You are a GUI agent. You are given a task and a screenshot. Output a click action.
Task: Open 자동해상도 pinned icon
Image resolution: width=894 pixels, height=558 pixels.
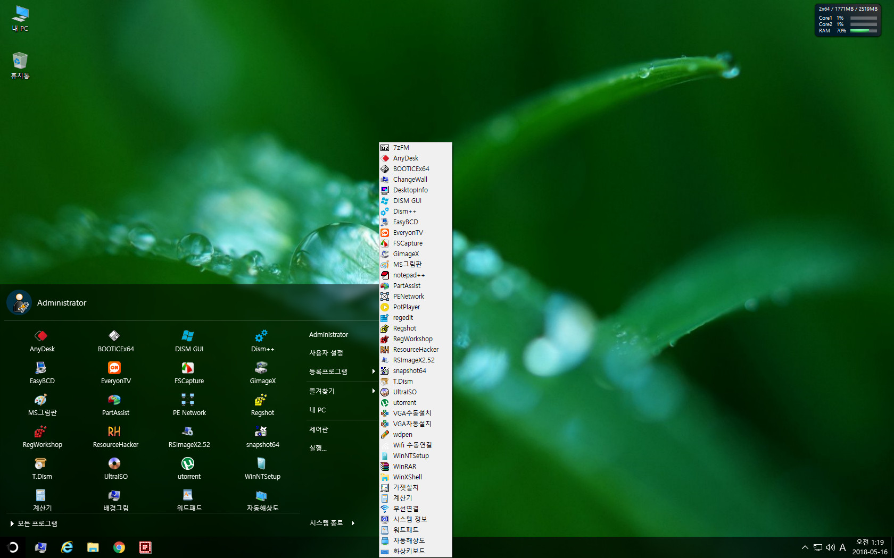point(262,500)
